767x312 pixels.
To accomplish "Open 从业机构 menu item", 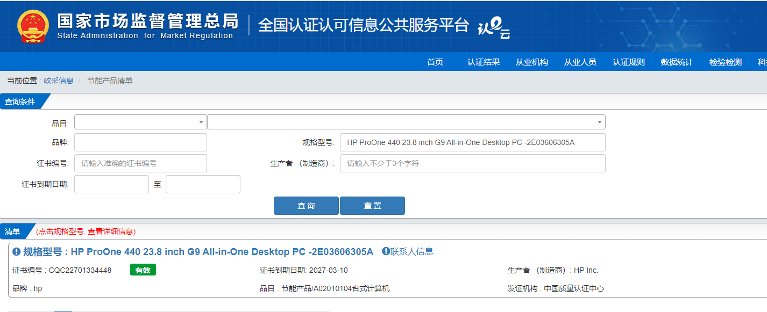I will point(532,62).
